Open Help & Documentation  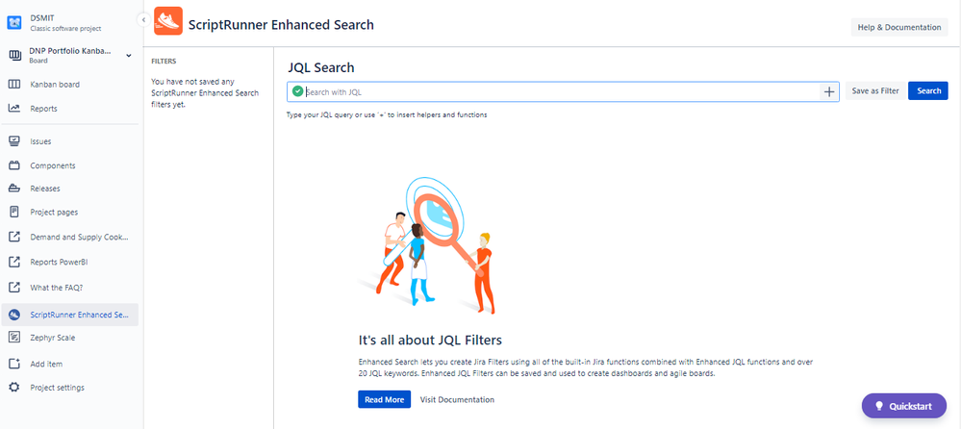coord(899,28)
